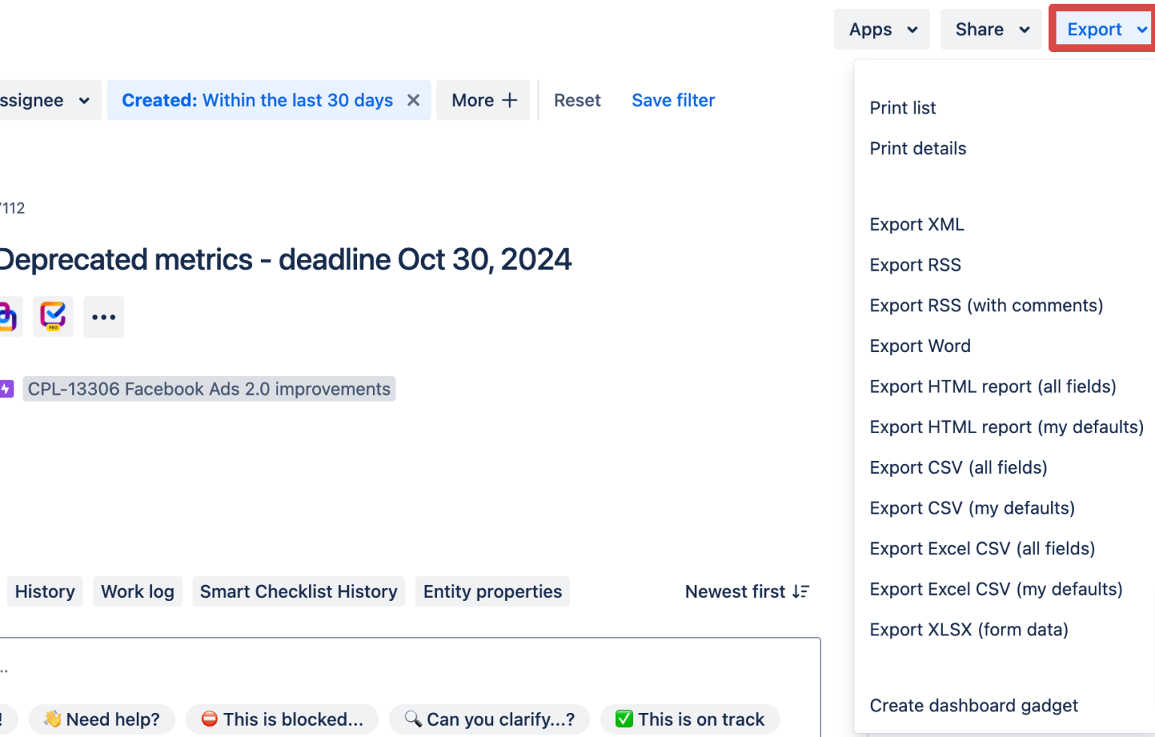Screen dimensions: 1155x737
Task: Open the Apps dropdown
Action: [x=881, y=29]
